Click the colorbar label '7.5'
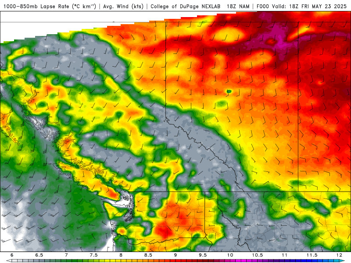 93,255
